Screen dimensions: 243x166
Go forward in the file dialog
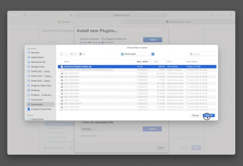(x=66, y=54)
